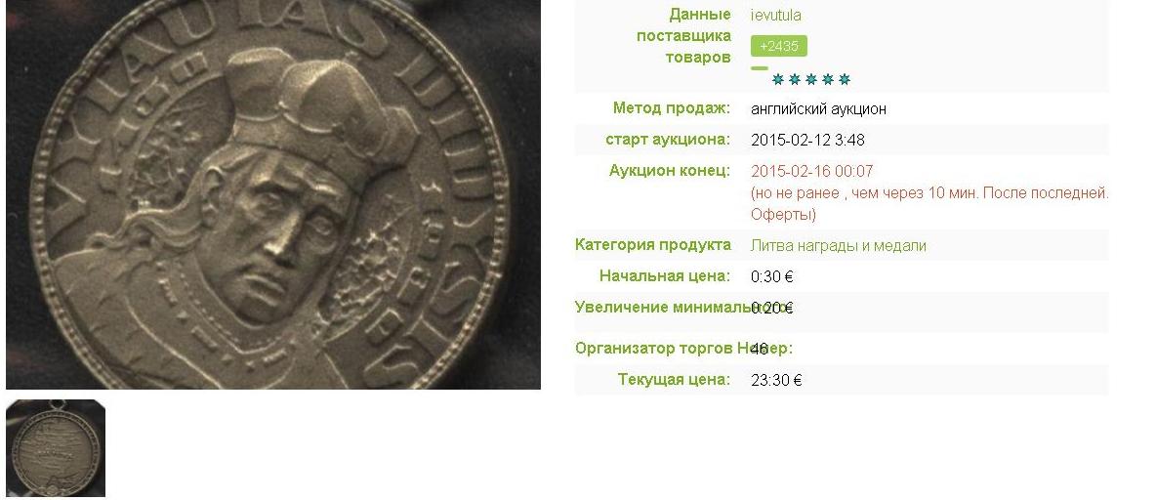Click the green +2435 rating badge
Screen dimensions: 1156x500
coord(778,46)
